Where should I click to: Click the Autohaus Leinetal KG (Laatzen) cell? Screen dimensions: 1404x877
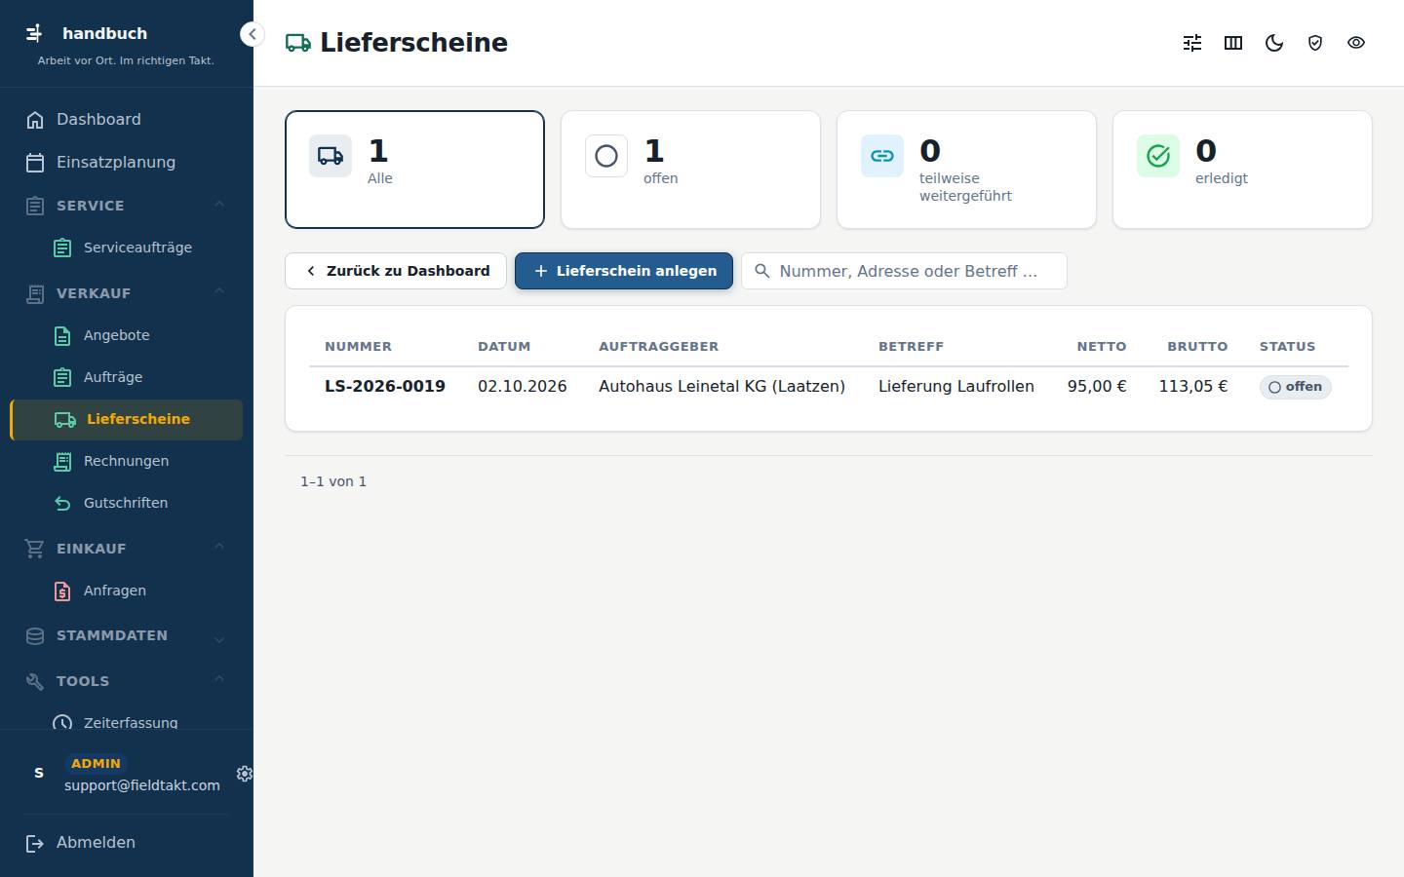click(721, 387)
